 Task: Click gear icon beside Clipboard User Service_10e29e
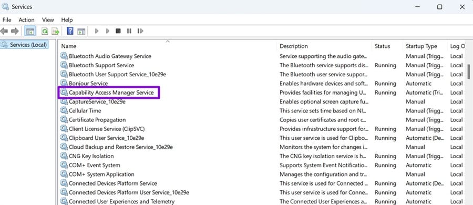click(64, 138)
